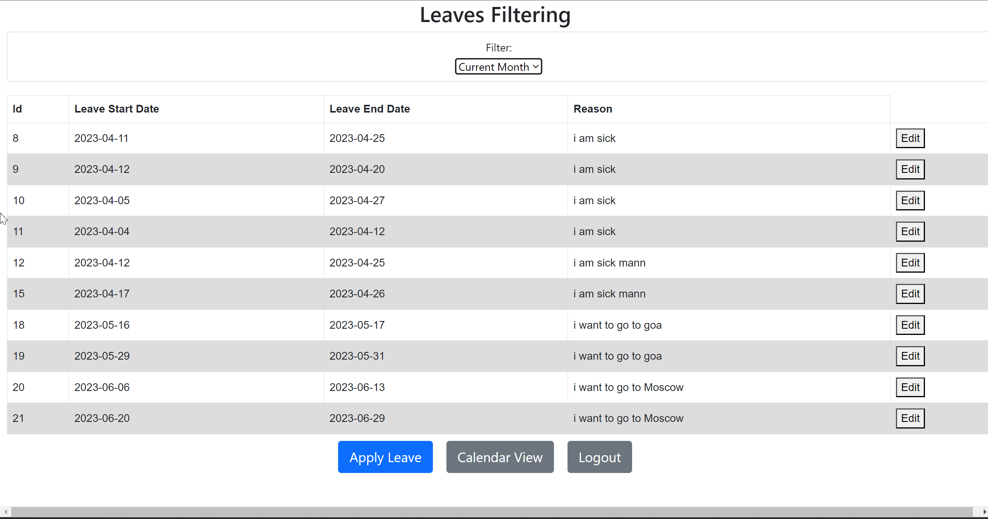Click the right arrow of horizontal scrollbar

pos(985,512)
